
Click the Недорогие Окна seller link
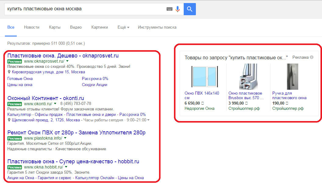point(200,109)
